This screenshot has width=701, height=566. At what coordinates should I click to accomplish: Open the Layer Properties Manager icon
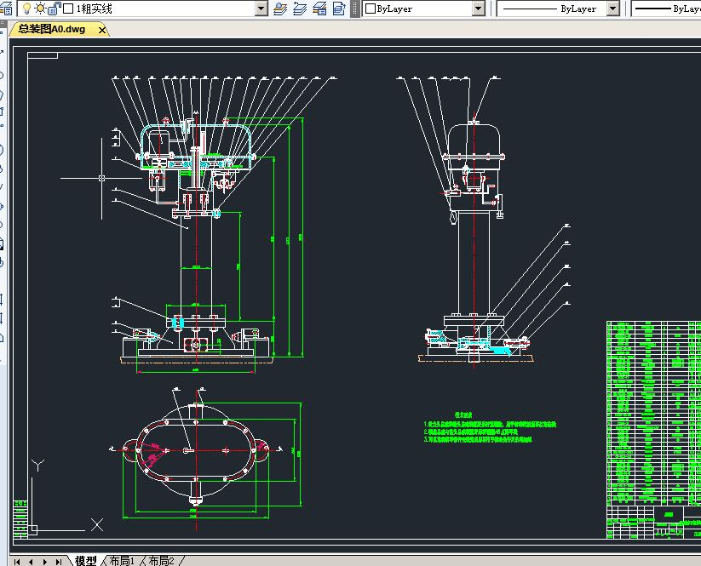coord(8,9)
